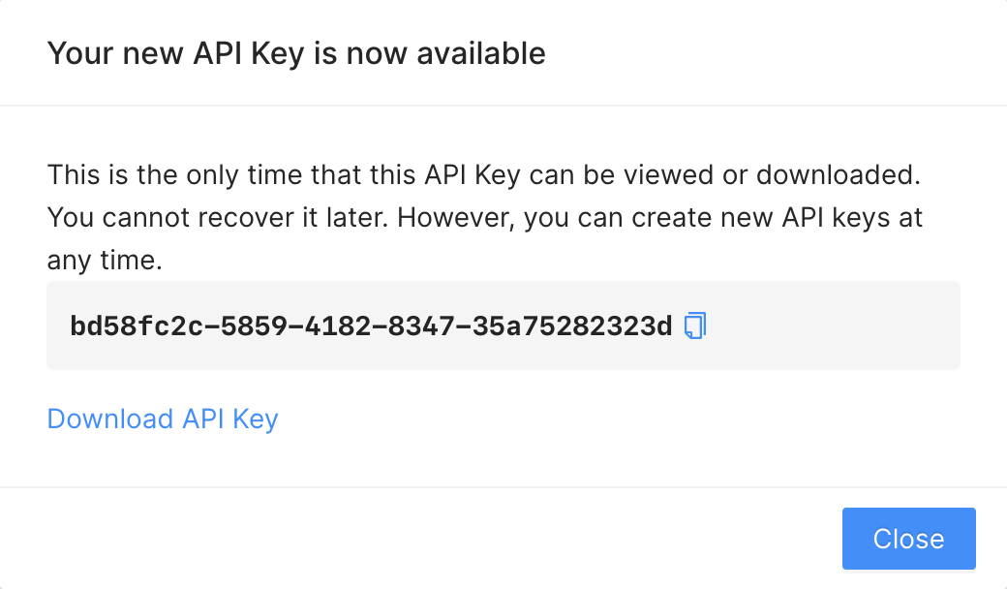Click the words 'any time.' in description
This screenshot has width=1007, height=589.
(x=105, y=261)
